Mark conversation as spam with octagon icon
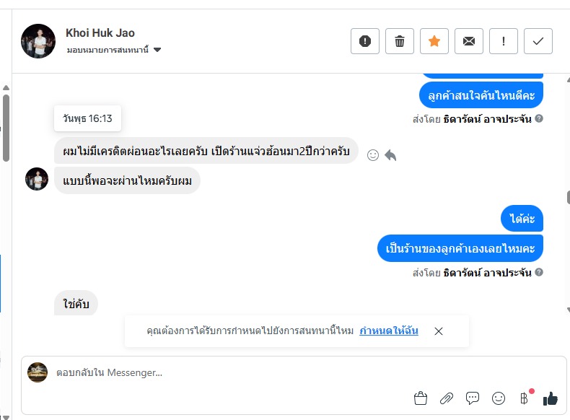570x420 pixels. pos(365,41)
